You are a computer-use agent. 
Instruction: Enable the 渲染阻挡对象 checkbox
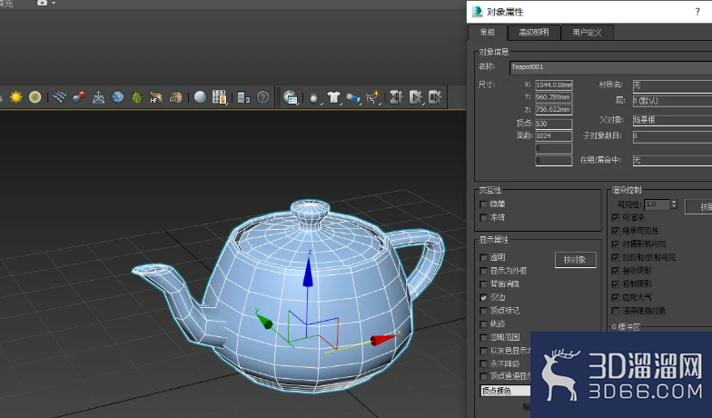click(x=616, y=311)
